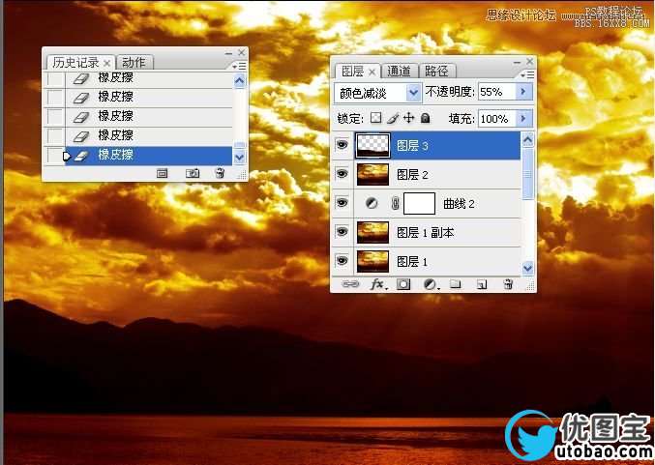Viewport: 655px width, 465px height.
Task: Click the 图层 1 layer thumbnail
Action: [372, 262]
